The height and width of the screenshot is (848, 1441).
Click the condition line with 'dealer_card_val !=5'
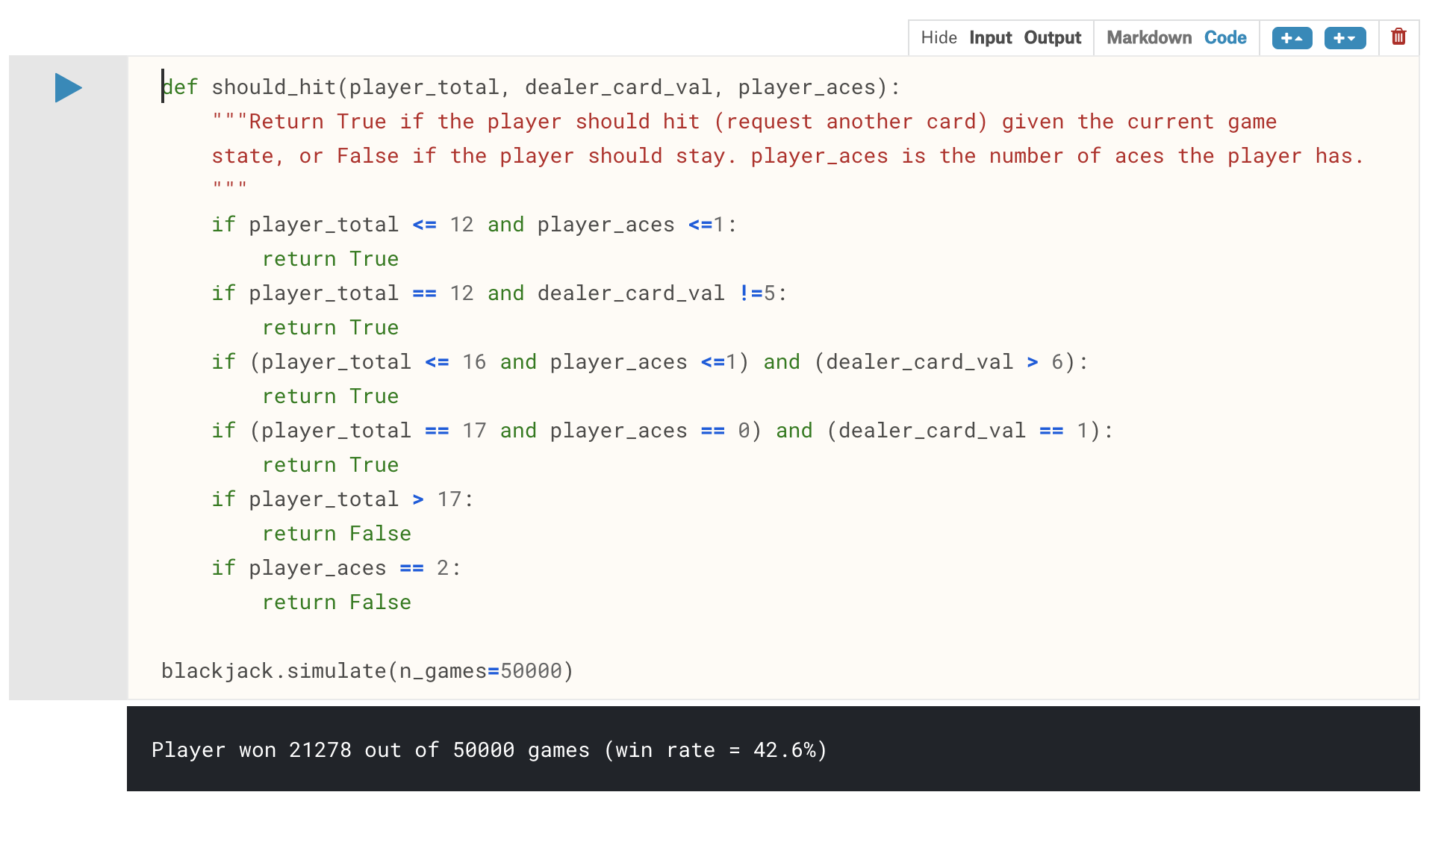pos(499,293)
